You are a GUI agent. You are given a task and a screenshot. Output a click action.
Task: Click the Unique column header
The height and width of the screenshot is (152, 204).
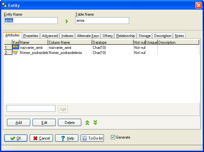tap(152, 42)
